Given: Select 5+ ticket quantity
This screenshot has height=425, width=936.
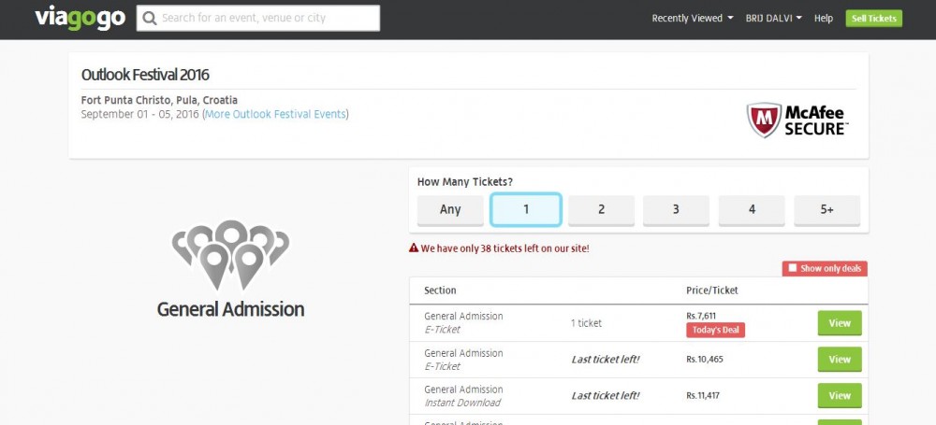Looking at the screenshot, I should 826,210.
